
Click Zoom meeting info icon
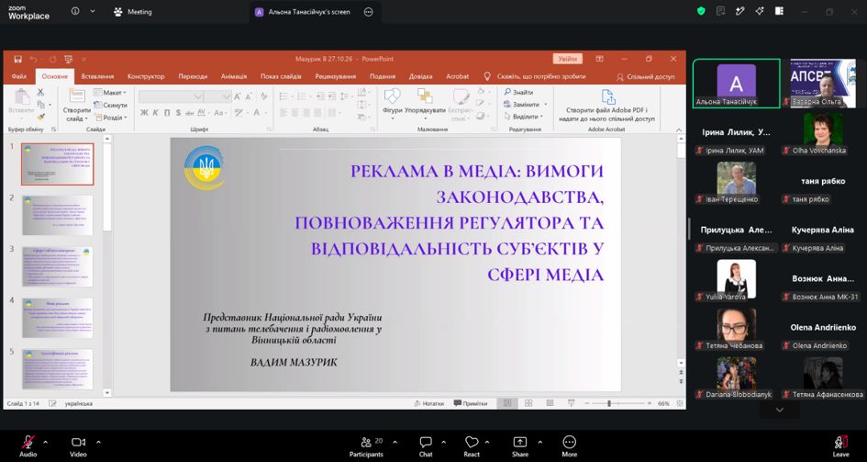(76, 11)
